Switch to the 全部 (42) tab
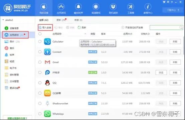Screen dimensions: 185x120 point(44,20)
